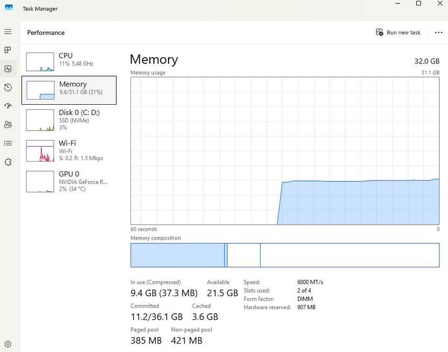This screenshot has height=352, width=448.
Task: Open the Users page icon
Action: pyautogui.click(x=8, y=124)
